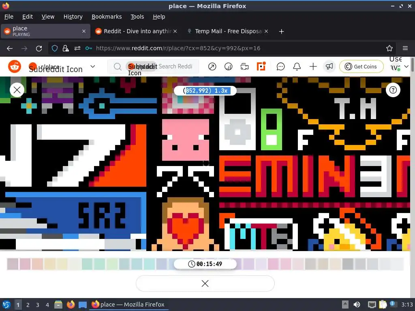Click the taskbar volume speaker icon
This screenshot has height=311, width=415.
[357, 305]
